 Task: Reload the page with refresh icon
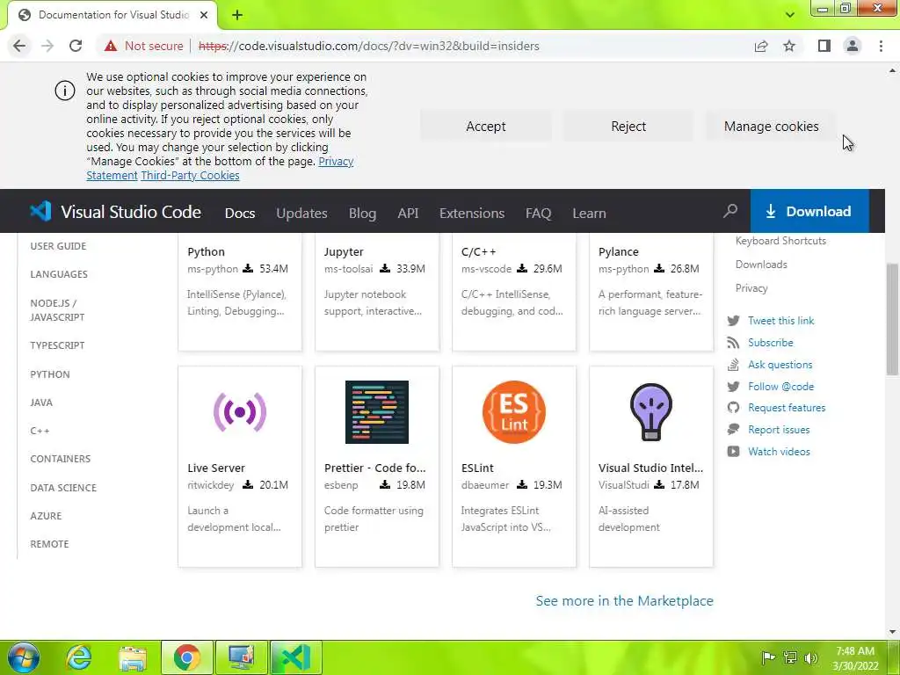(x=76, y=46)
